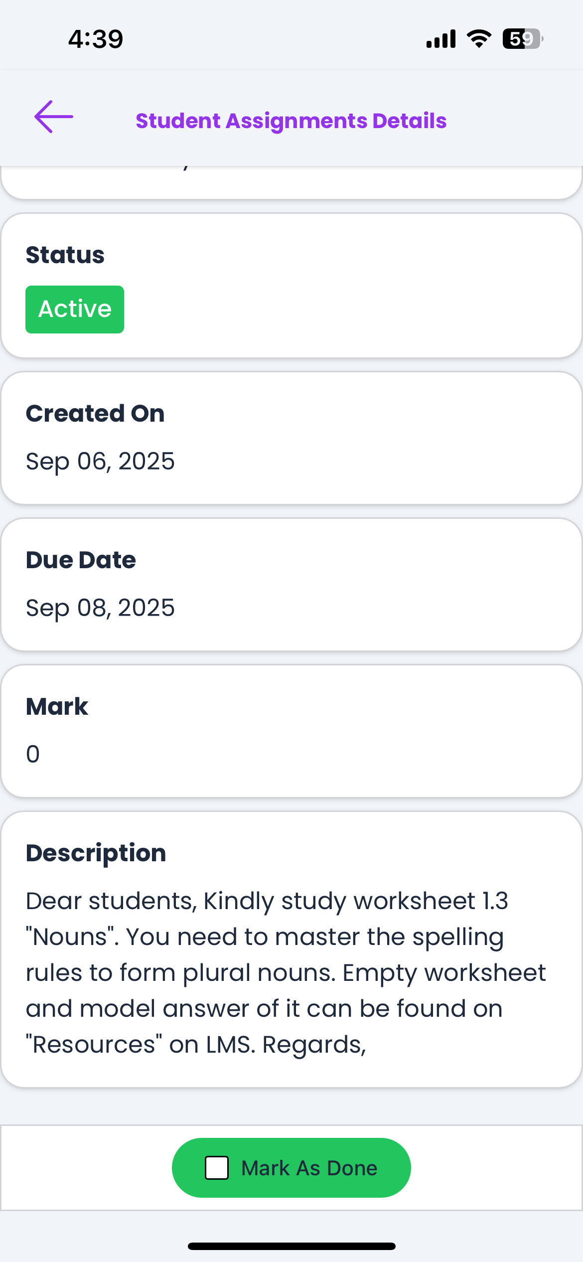This screenshot has height=1262, width=583.
Task: Click the Sep 06, 2025 created date
Action: pos(100,461)
